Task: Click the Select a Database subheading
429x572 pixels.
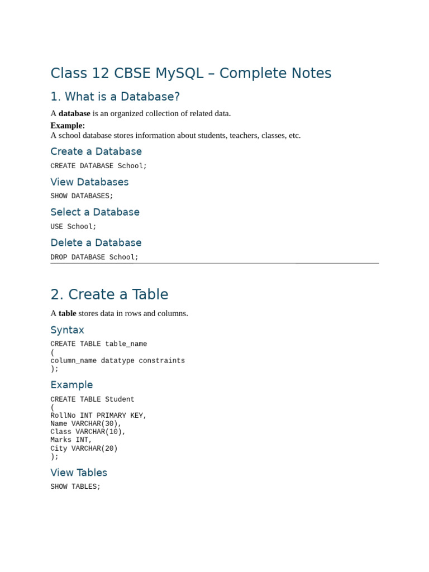Action: pyautogui.click(x=95, y=212)
